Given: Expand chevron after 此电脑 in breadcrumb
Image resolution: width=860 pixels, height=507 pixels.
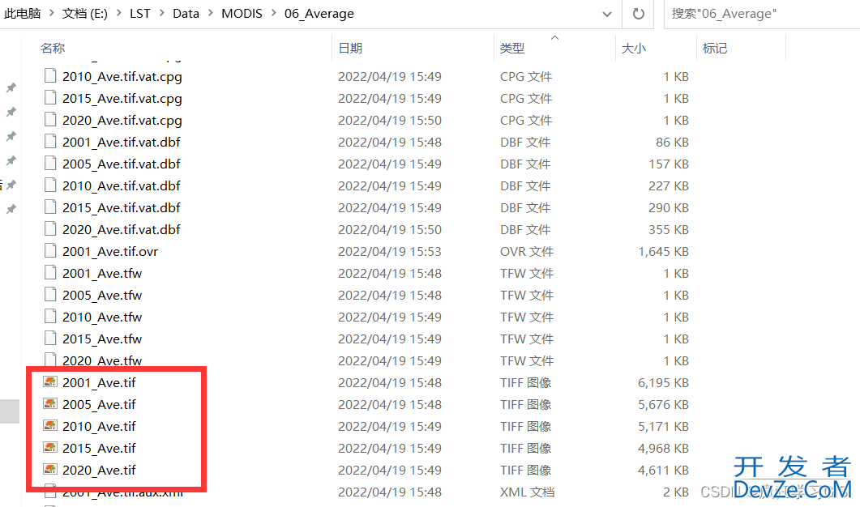Looking at the screenshot, I should click(52, 13).
